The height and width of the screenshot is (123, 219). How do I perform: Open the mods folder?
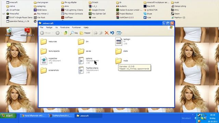[121, 61]
